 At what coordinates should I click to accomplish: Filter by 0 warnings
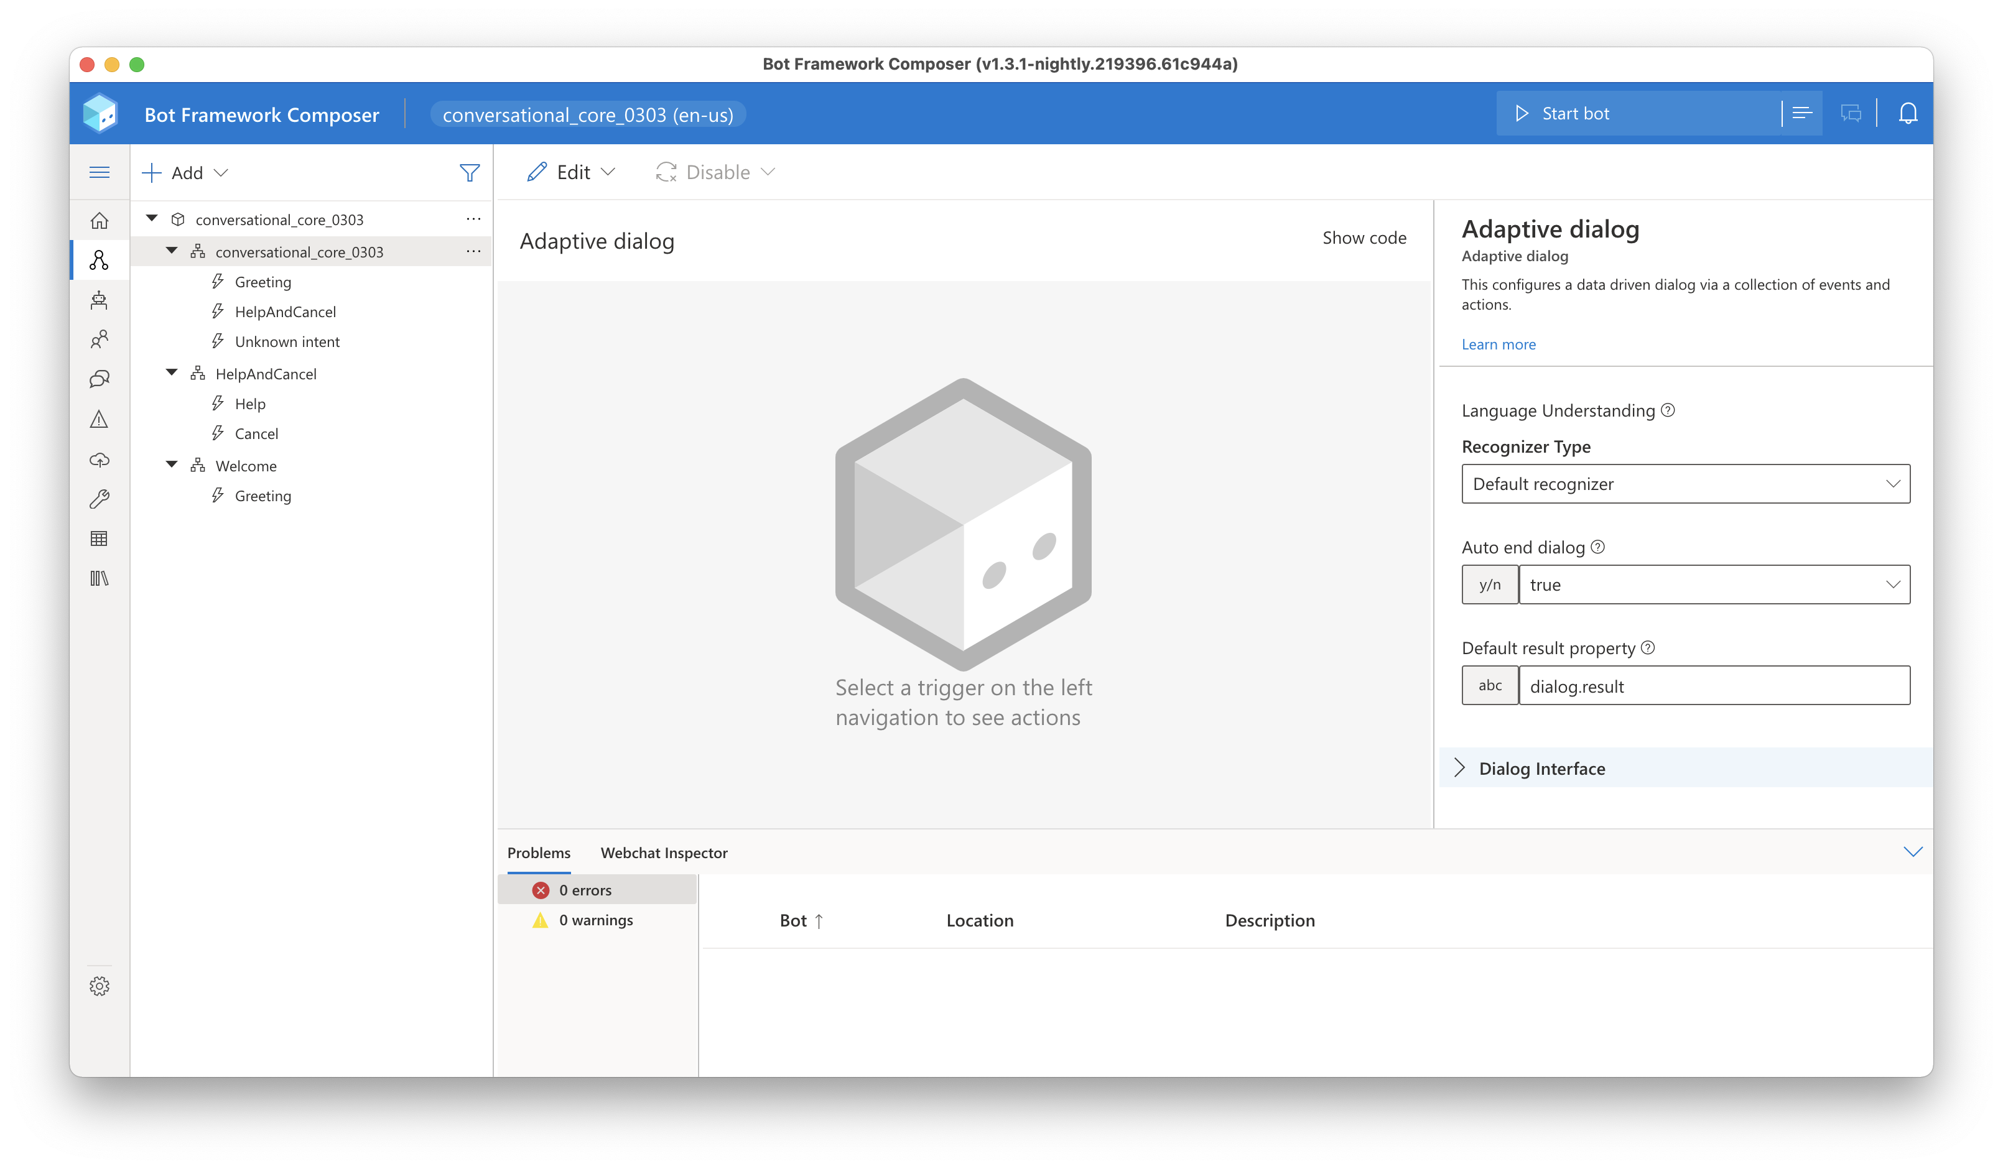pos(597,920)
